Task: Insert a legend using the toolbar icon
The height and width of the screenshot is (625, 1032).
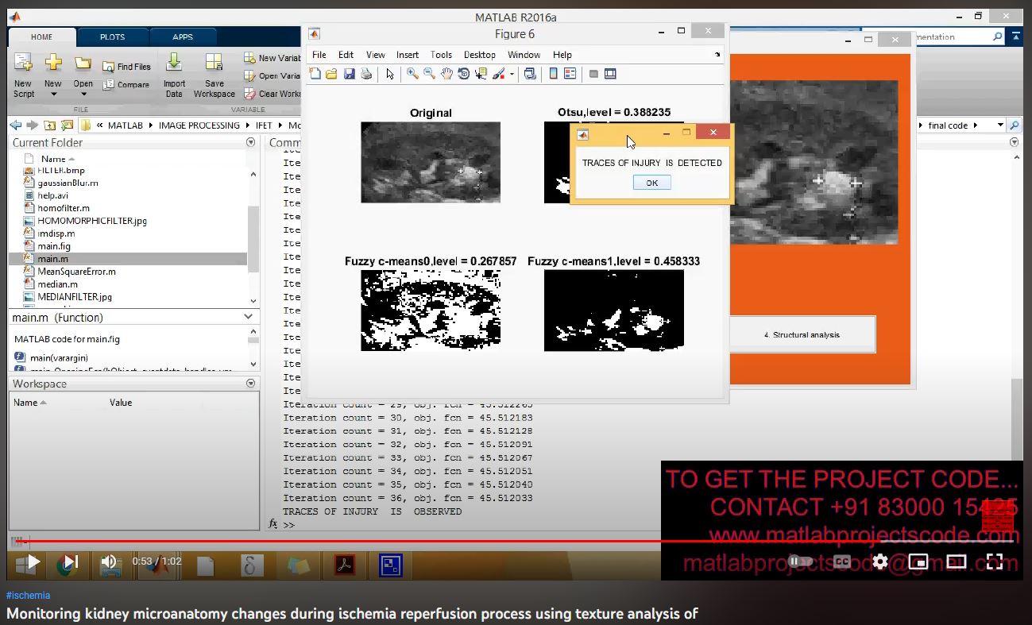Action: point(570,74)
